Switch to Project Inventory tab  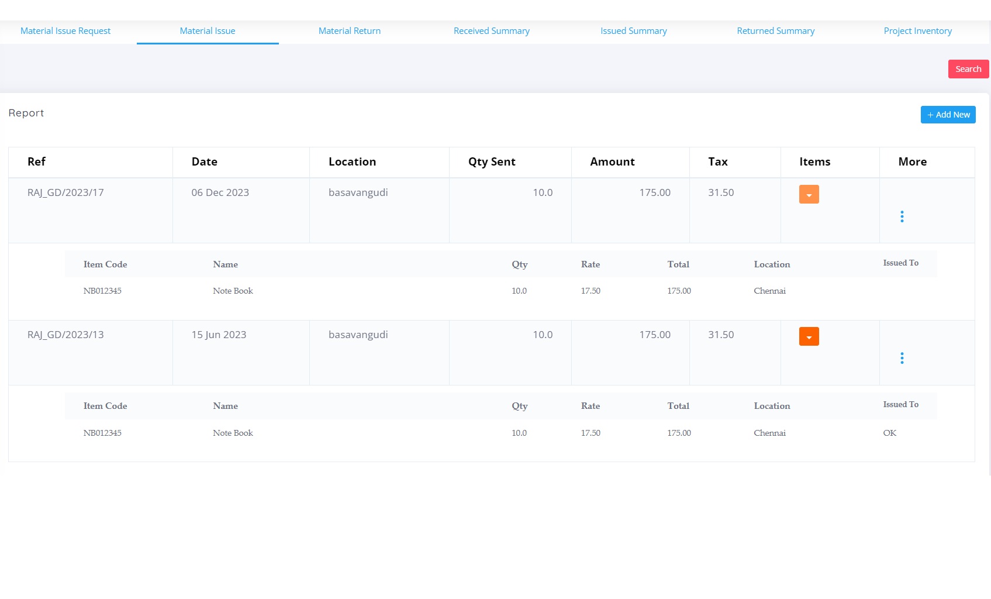coord(917,31)
